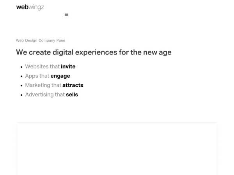234x175 pixels.
Task: Click bullet dot before Apps item
Action: [x=21, y=76]
